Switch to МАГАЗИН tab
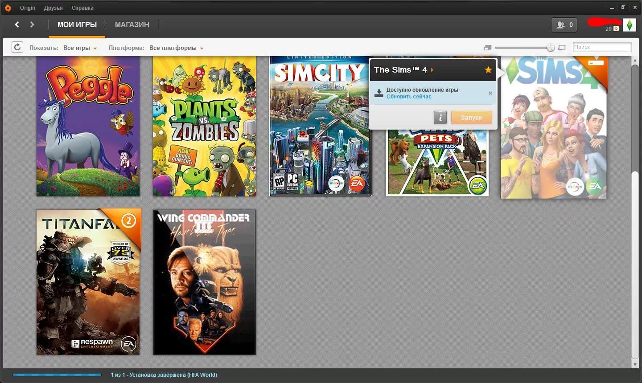Screen dimensions: 642x383 tap(132, 25)
